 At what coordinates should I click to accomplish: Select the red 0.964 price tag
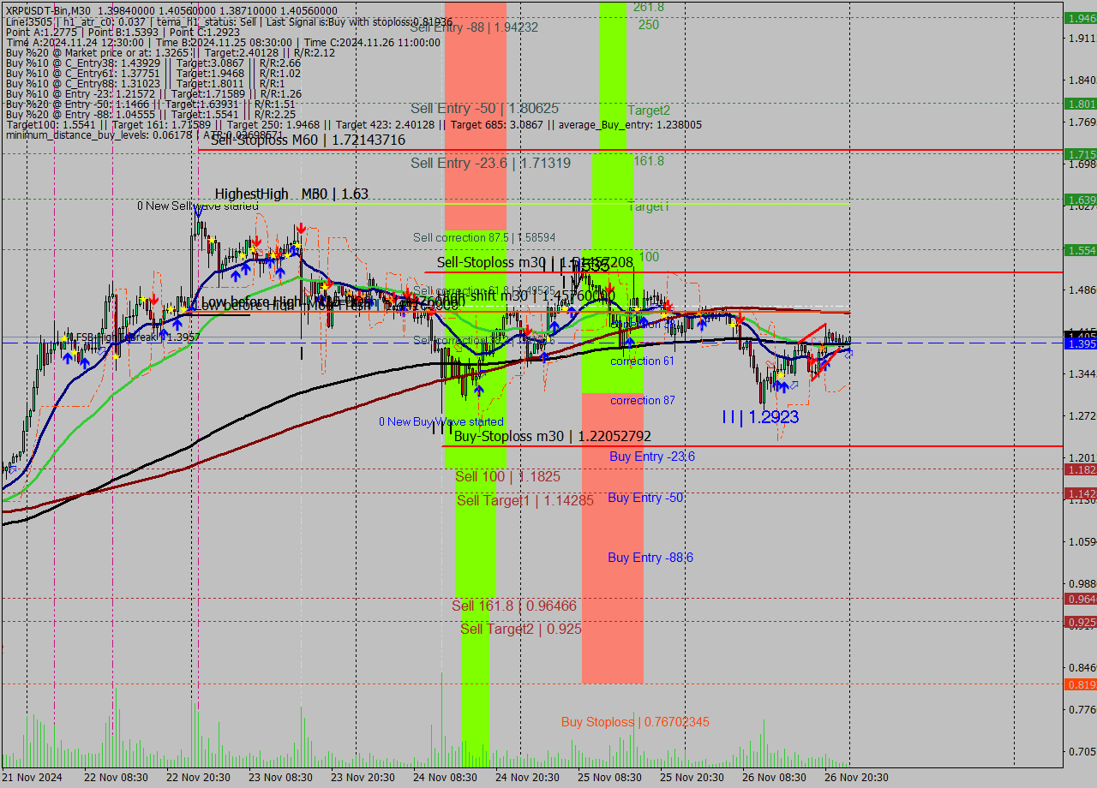[1081, 599]
